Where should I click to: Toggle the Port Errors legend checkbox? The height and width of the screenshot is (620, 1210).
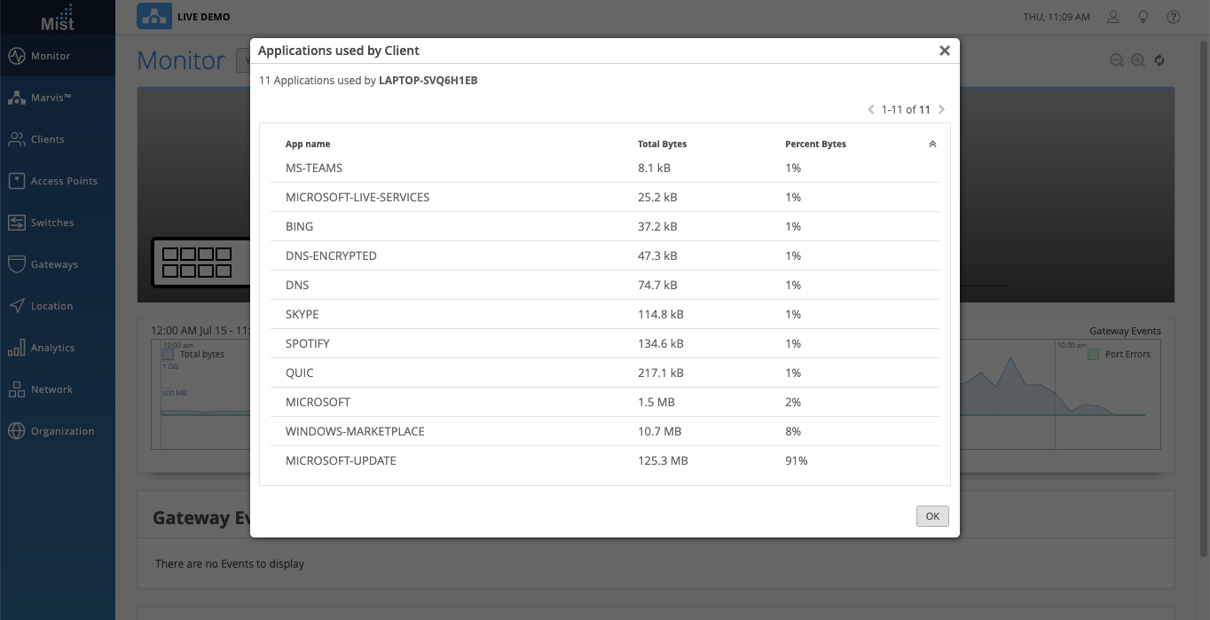pos(1094,354)
